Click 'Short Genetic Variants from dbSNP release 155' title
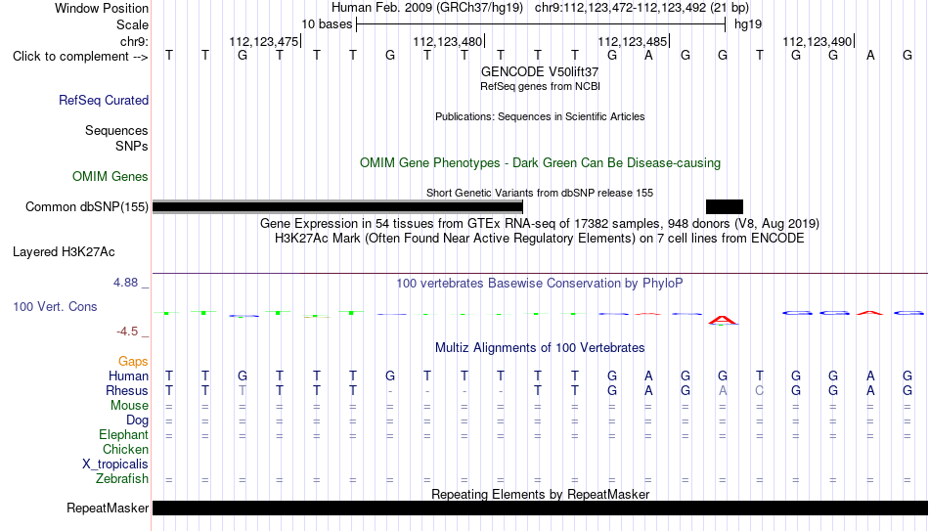 pyautogui.click(x=540, y=193)
